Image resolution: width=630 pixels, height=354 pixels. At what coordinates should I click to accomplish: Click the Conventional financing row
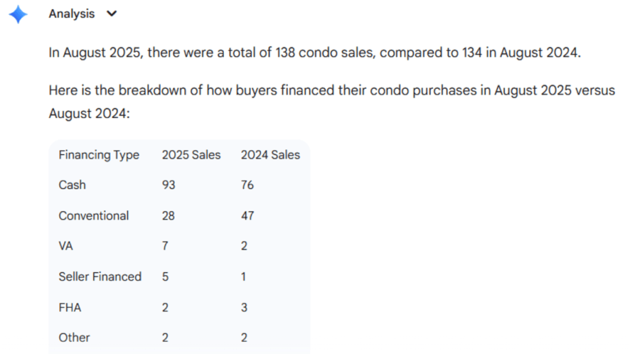(x=94, y=216)
